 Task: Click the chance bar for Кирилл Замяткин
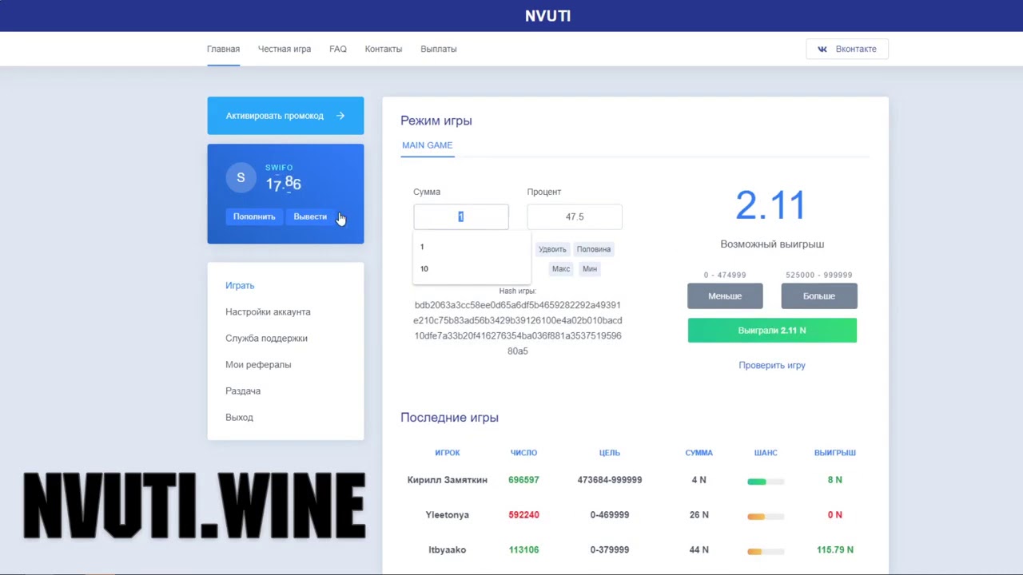pos(766,482)
